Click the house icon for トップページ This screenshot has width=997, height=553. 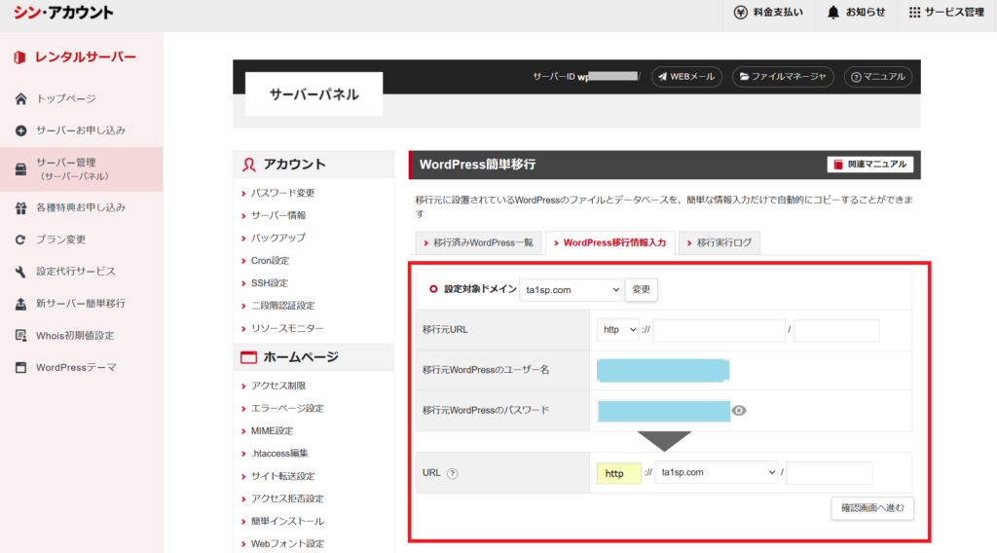coord(20,98)
